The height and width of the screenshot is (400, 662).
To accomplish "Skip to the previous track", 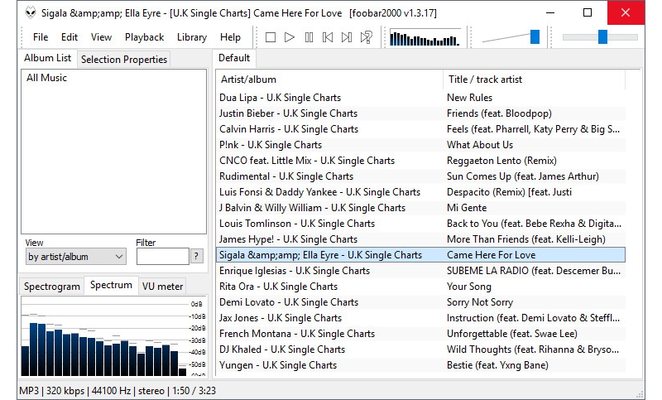I will coord(328,37).
